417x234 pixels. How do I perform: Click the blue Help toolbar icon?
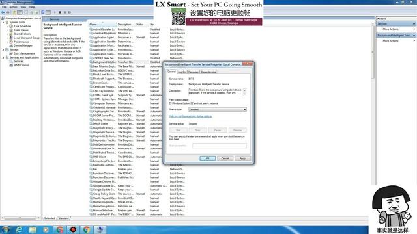click(43, 12)
